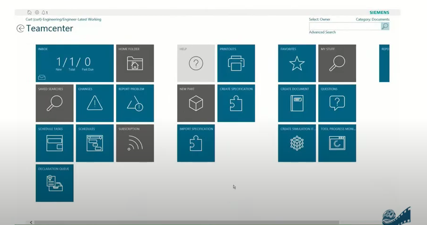Open the Tool Progress Monitor tile

pos(337,143)
